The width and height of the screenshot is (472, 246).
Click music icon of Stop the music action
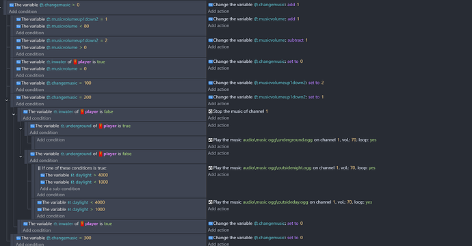coord(211,111)
